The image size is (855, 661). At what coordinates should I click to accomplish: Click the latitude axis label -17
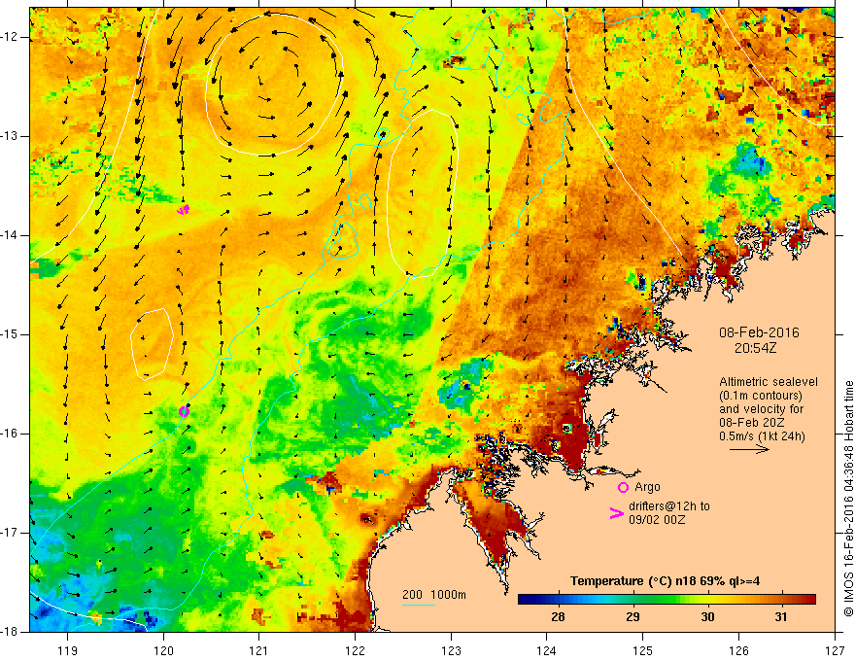[11, 533]
